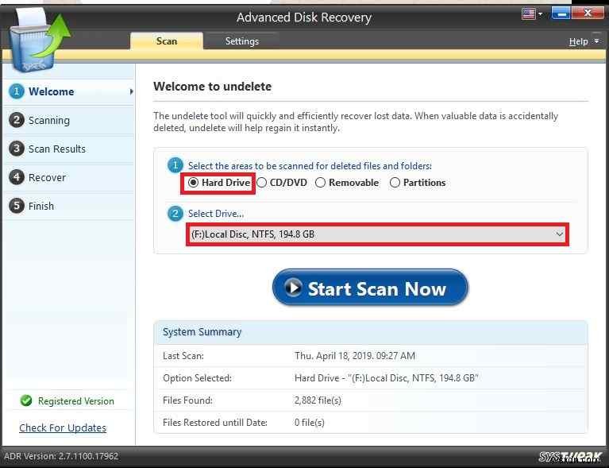Click the number 1 Welcome step icon
Image resolution: width=609 pixels, height=468 pixels.
coord(17,91)
